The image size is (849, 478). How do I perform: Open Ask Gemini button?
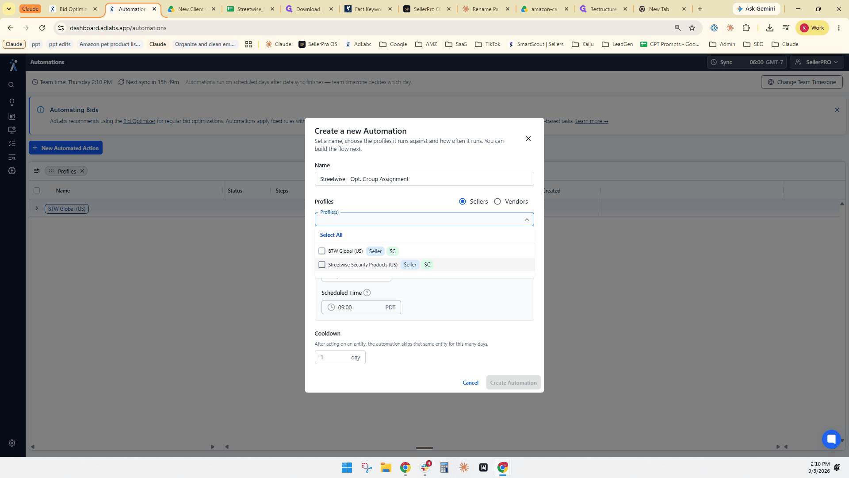[x=756, y=9]
